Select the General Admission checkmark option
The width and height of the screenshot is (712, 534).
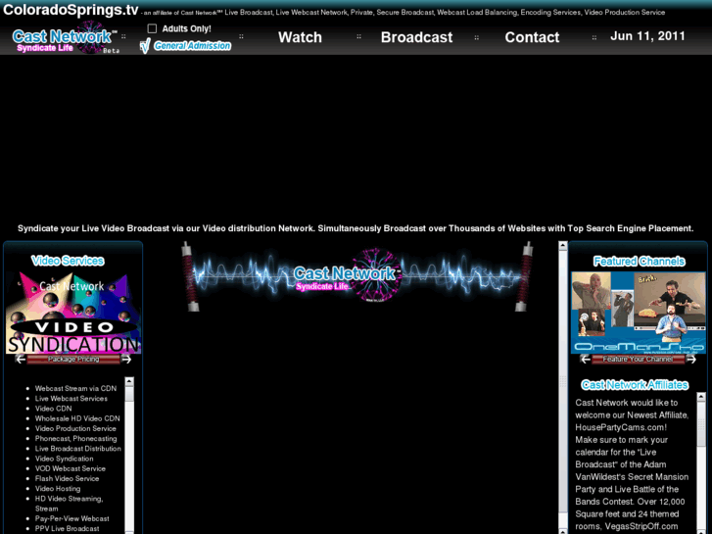pyautogui.click(x=185, y=45)
